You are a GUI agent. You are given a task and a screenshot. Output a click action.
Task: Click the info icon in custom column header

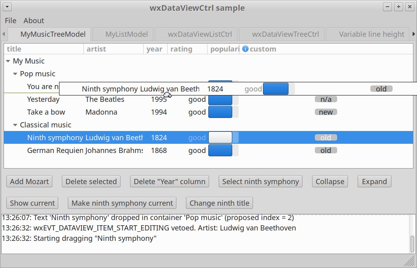245,49
